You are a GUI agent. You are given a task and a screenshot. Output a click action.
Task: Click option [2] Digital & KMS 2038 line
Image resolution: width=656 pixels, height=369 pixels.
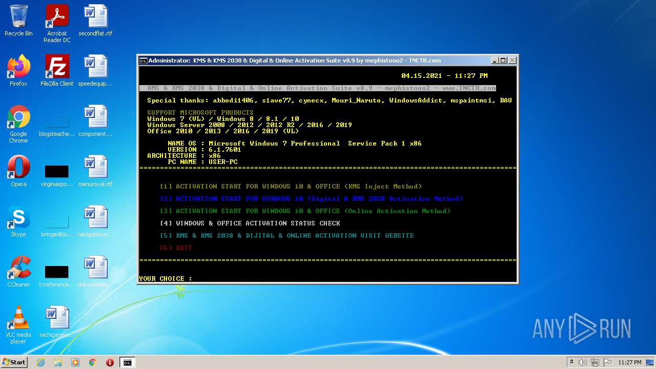(x=311, y=199)
